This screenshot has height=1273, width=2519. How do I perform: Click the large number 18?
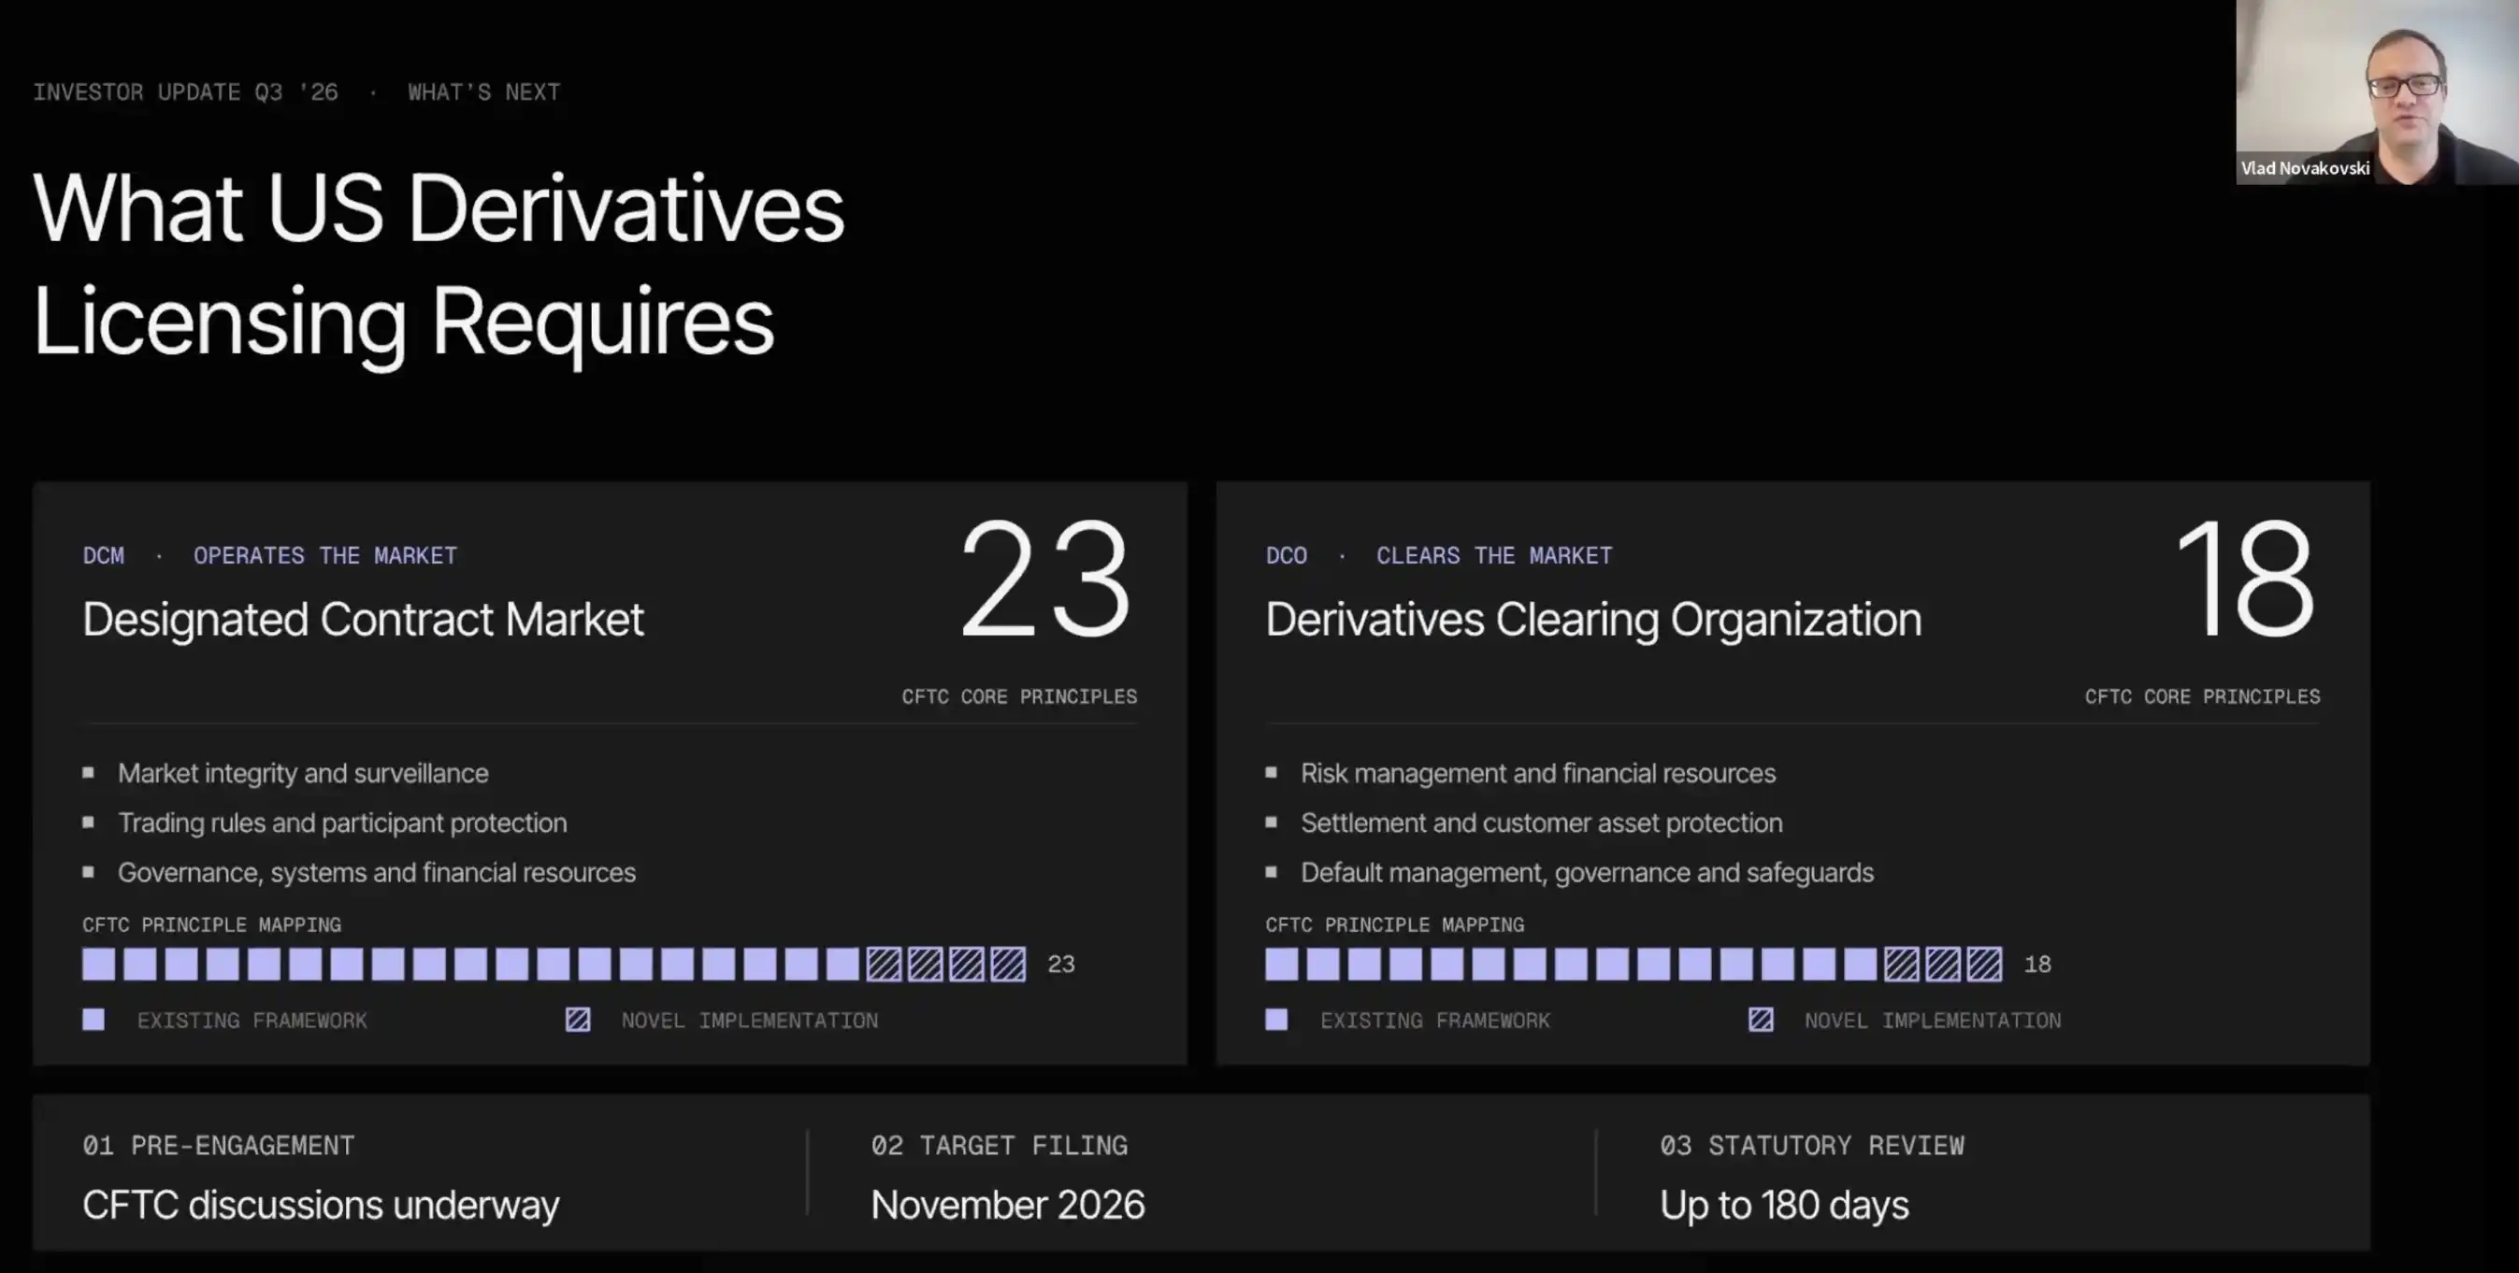2247,579
